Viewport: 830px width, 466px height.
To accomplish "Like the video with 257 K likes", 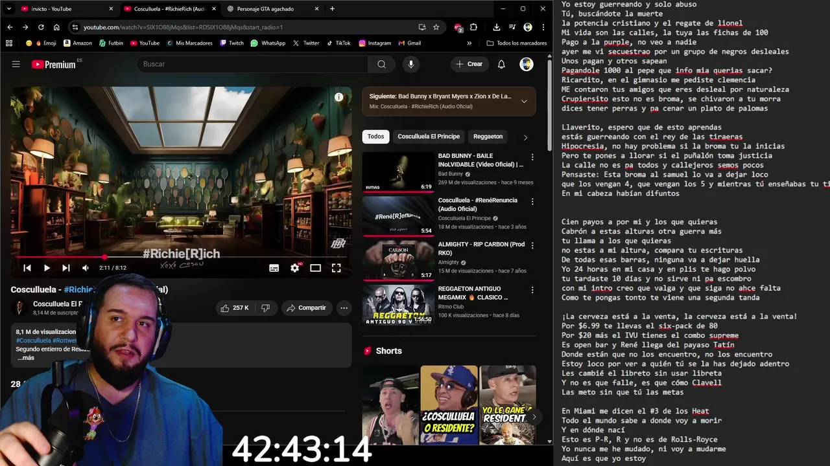I will pos(235,308).
